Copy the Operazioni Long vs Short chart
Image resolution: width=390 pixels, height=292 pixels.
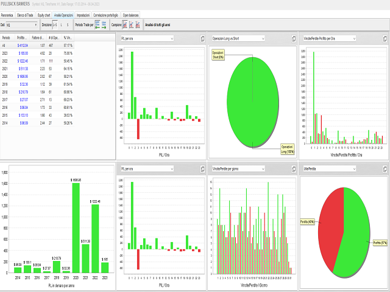tap(294, 39)
